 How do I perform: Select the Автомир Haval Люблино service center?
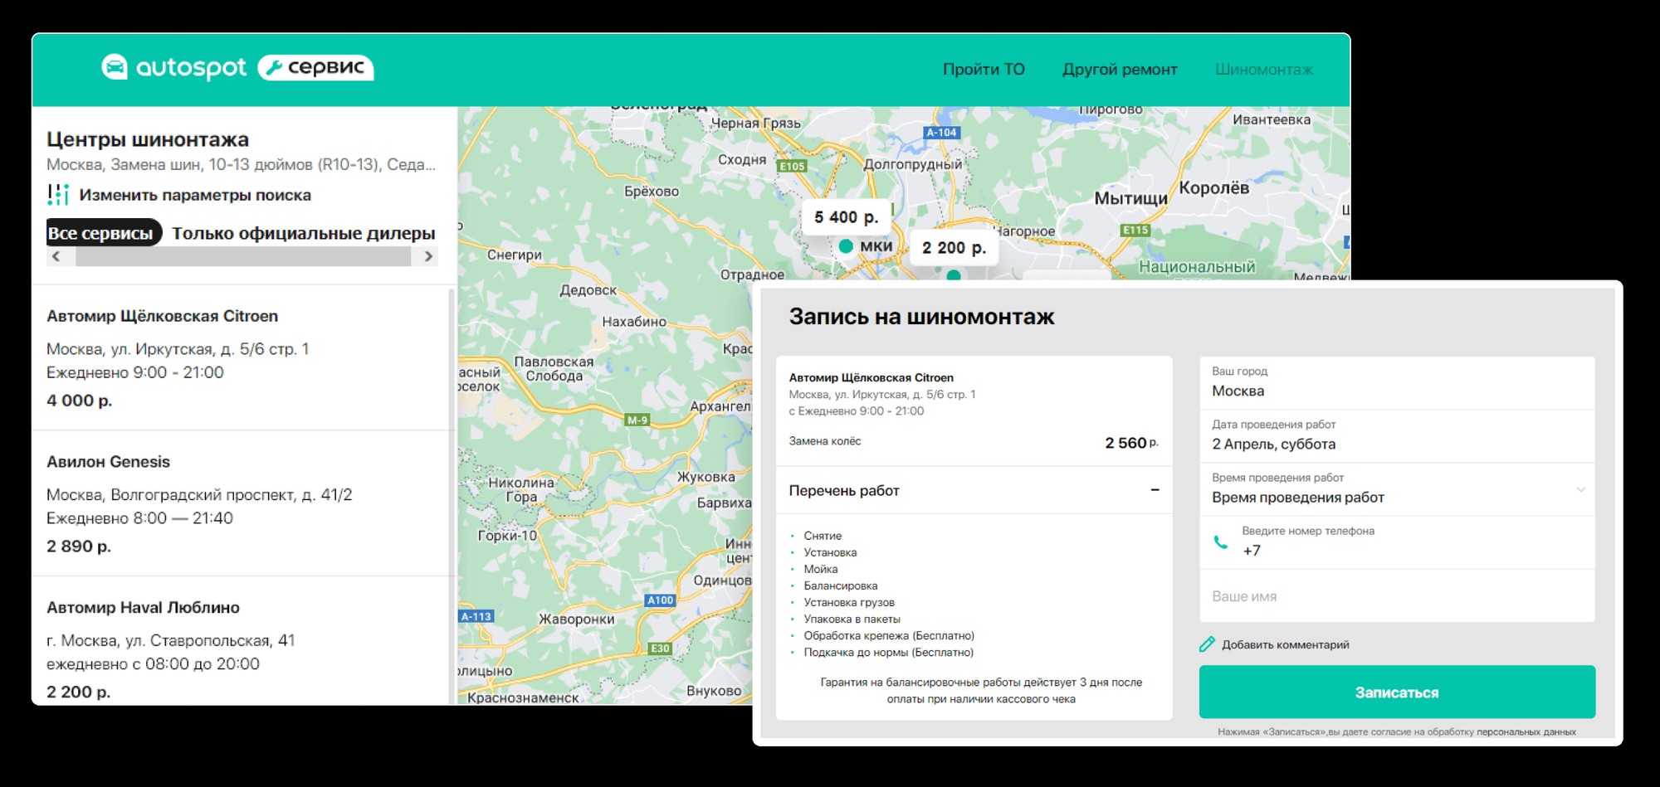pos(243,641)
